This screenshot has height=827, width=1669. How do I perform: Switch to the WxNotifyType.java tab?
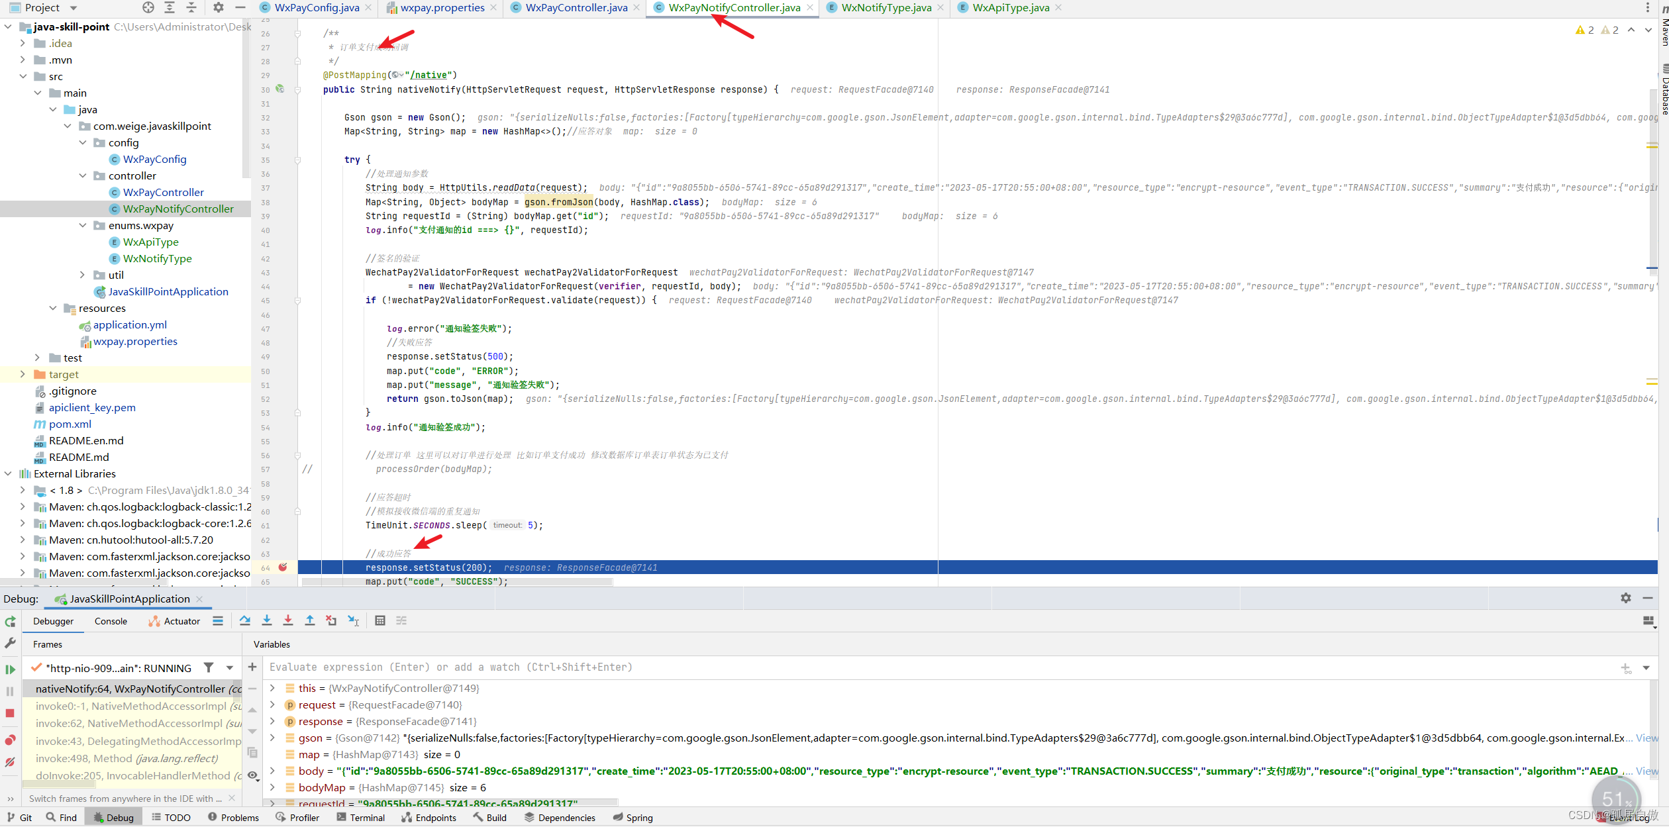(x=886, y=8)
